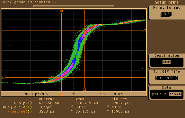185x118 pixels.
Task: Click the mean risetime 35.131 ps value
Action: pyautogui.click(x=85, y=111)
